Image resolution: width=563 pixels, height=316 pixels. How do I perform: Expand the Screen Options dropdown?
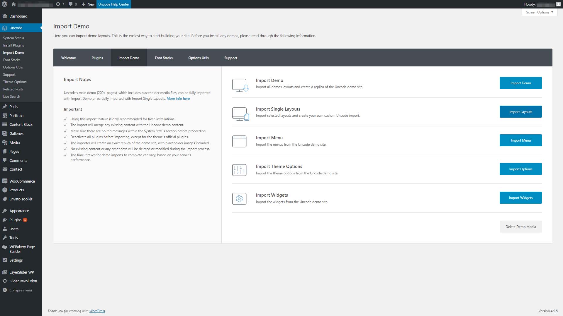(540, 12)
